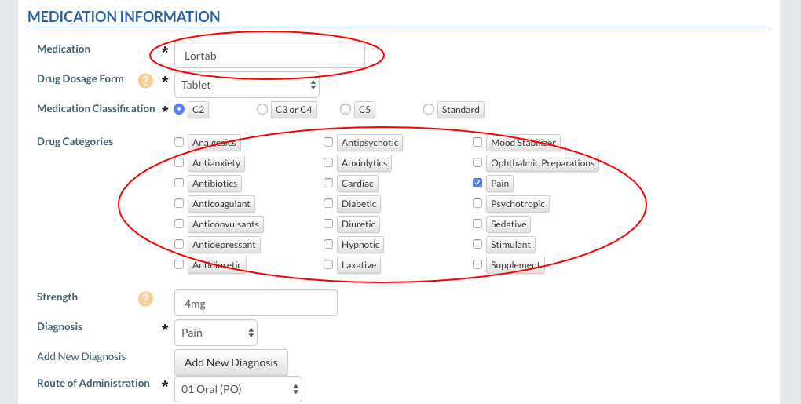801x404 pixels.
Task: Click the Medication name input field
Action: (269, 56)
